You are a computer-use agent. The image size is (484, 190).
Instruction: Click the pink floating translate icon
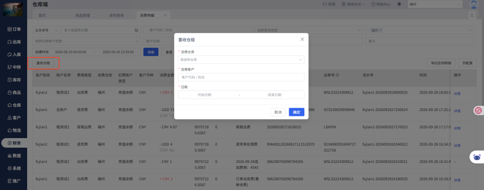(x=478, y=111)
